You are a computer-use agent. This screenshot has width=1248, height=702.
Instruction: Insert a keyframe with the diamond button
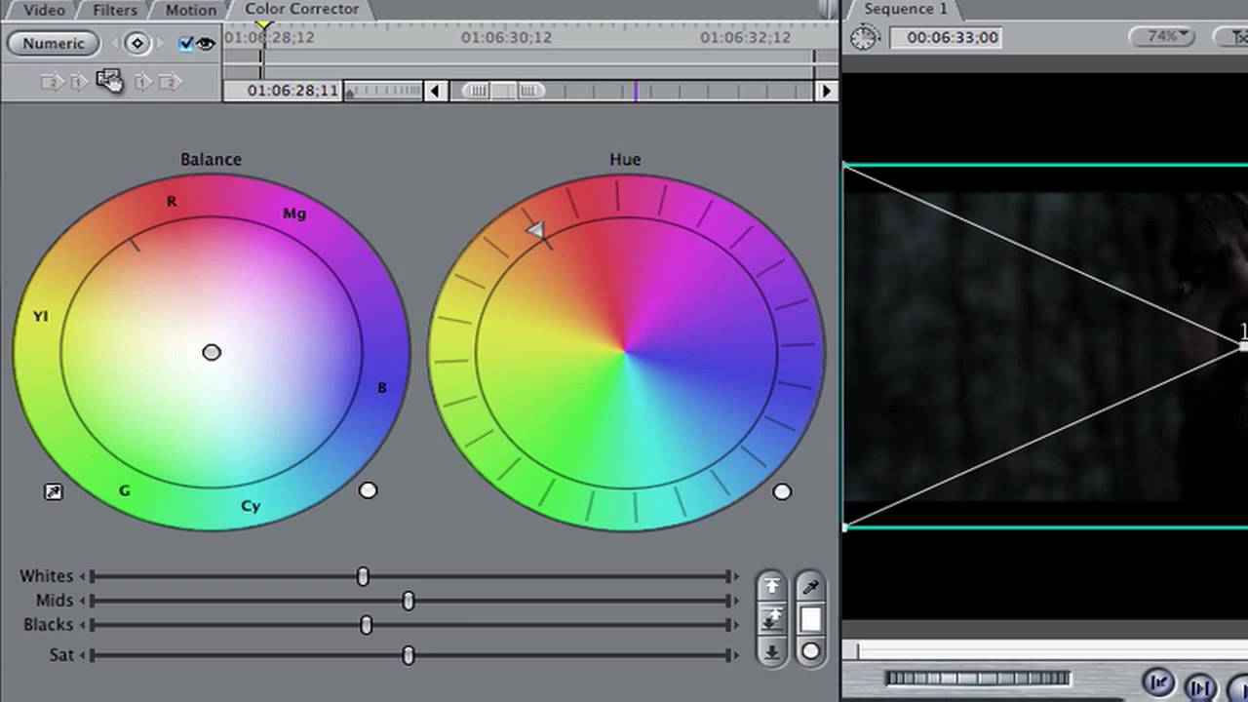pyautogui.click(x=137, y=43)
